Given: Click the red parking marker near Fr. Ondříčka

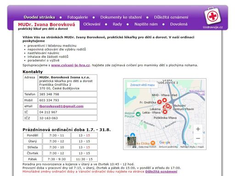Looking at the screenshot, I should point(160,102).
